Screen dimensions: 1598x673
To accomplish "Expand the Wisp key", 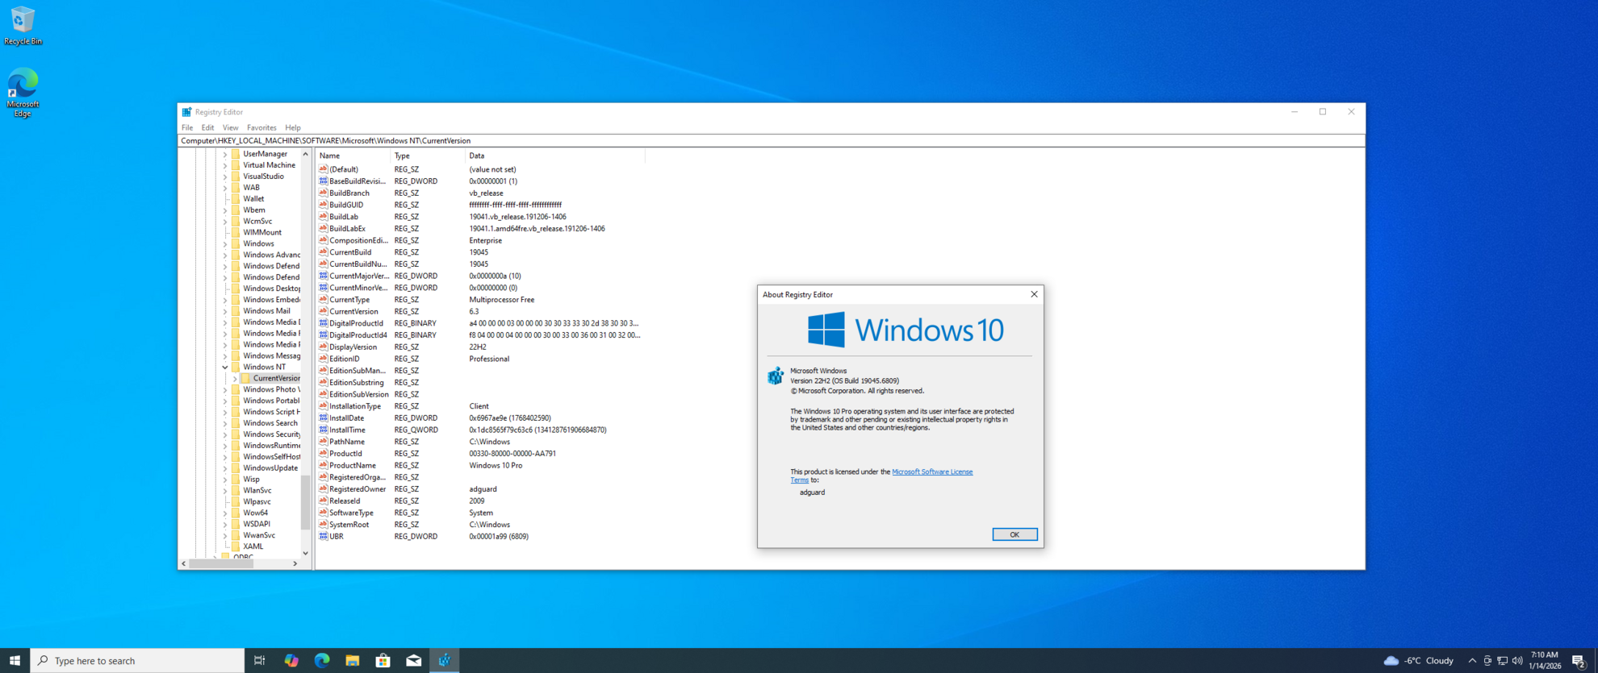I will [x=225, y=479].
